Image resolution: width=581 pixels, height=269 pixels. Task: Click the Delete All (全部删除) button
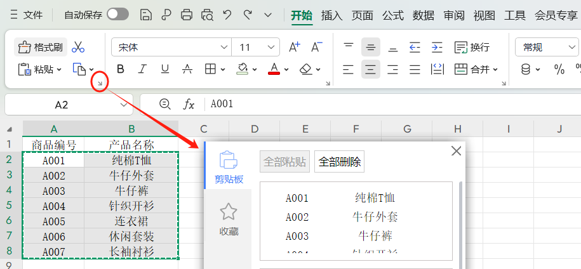click(x=339, y=162)
